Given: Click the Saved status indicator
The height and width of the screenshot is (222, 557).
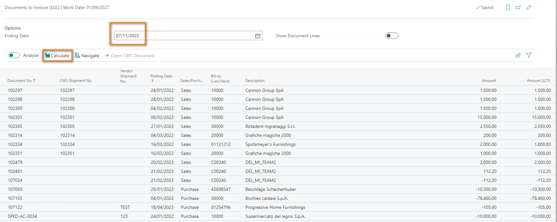Looking at the screenshot, I should click(485, 7).
